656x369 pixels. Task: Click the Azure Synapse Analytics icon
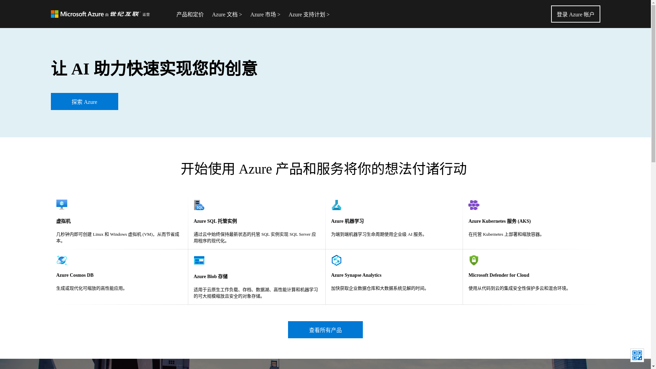click(x=337, y=260)
